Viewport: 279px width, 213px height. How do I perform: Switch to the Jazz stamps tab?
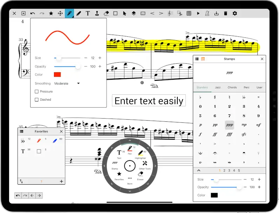point(218,87)
